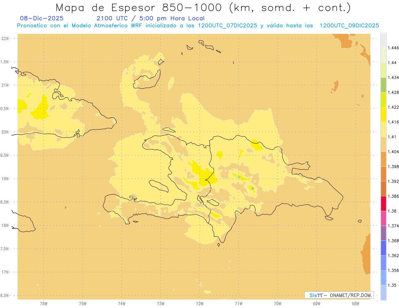The width and height of the screenshot is (399, 308).
Task: Click the '76W' longitude label
Action: tap(44, 304)
